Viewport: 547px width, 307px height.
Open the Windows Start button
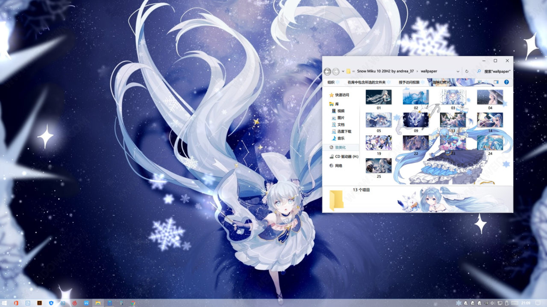[x=4, y=303]
